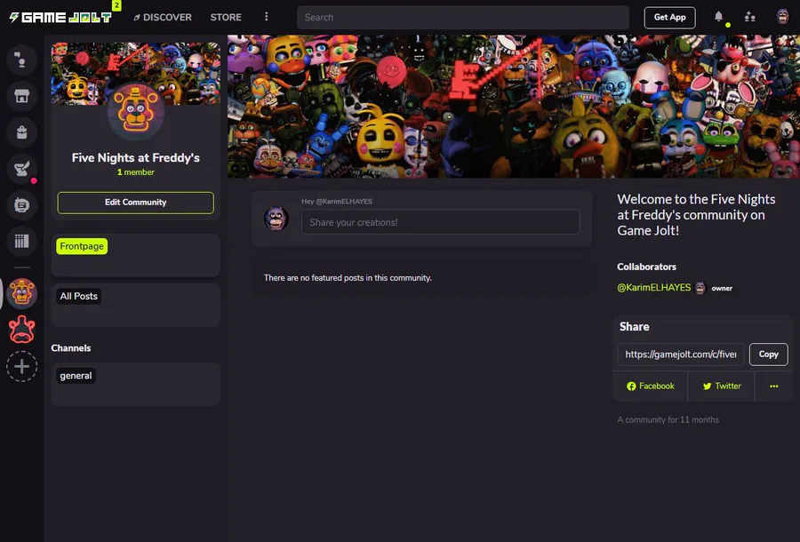Open the Store page

pos(226,18)
